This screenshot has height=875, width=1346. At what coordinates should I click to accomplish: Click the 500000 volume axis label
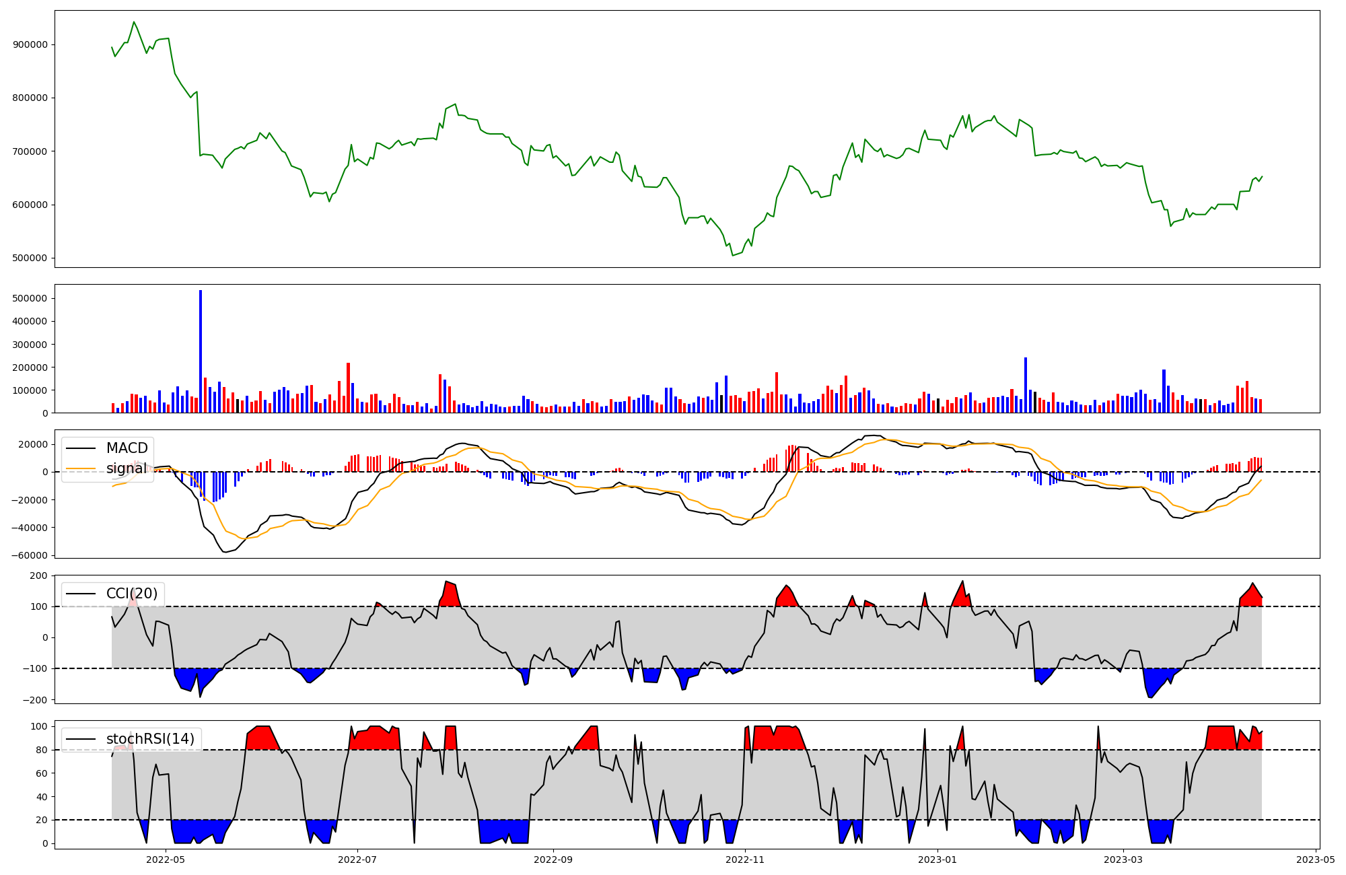(30, 298)
